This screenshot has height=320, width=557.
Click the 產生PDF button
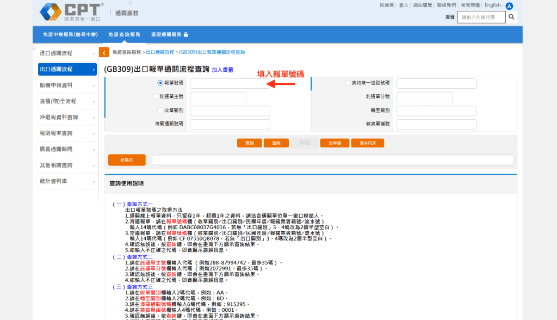pyautogui.click(x=368, y=143)
